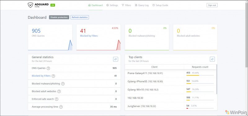248x116 pixels.
Task: Select the client row 192.168.18.30
Action: [135, 98]
